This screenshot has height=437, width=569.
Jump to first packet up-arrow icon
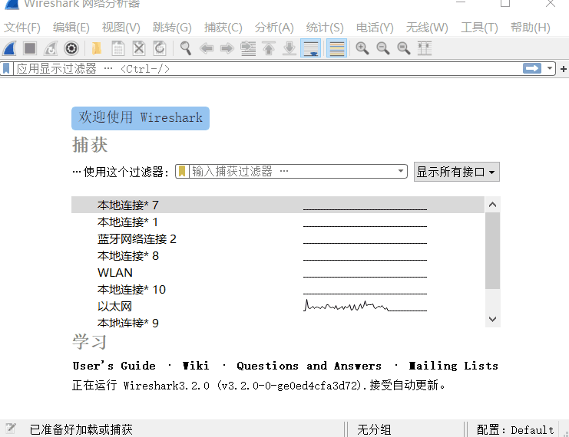click(269, 48)
